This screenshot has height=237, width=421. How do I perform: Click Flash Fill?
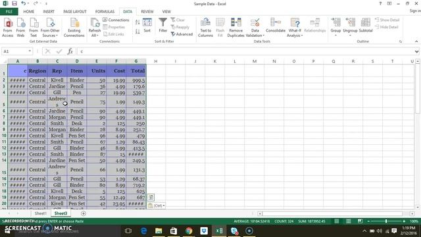(220, 28)
